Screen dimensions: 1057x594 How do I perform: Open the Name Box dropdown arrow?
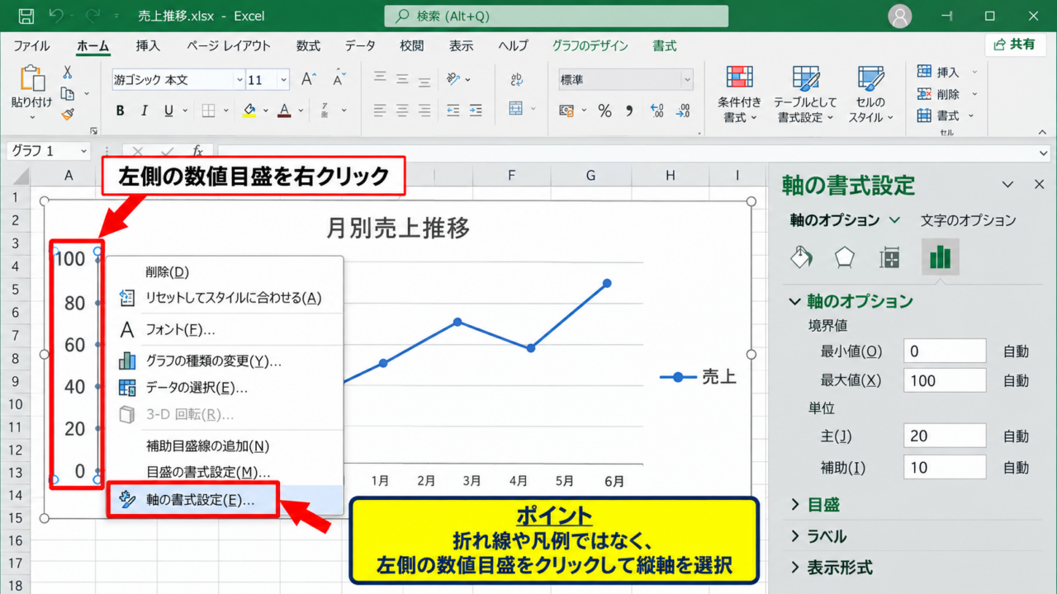coord(83,152)
